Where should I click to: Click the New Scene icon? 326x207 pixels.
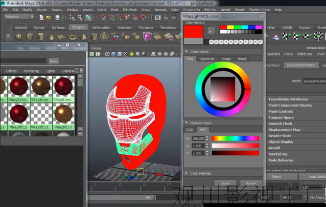pyautogui.click(x=42, y=18)
